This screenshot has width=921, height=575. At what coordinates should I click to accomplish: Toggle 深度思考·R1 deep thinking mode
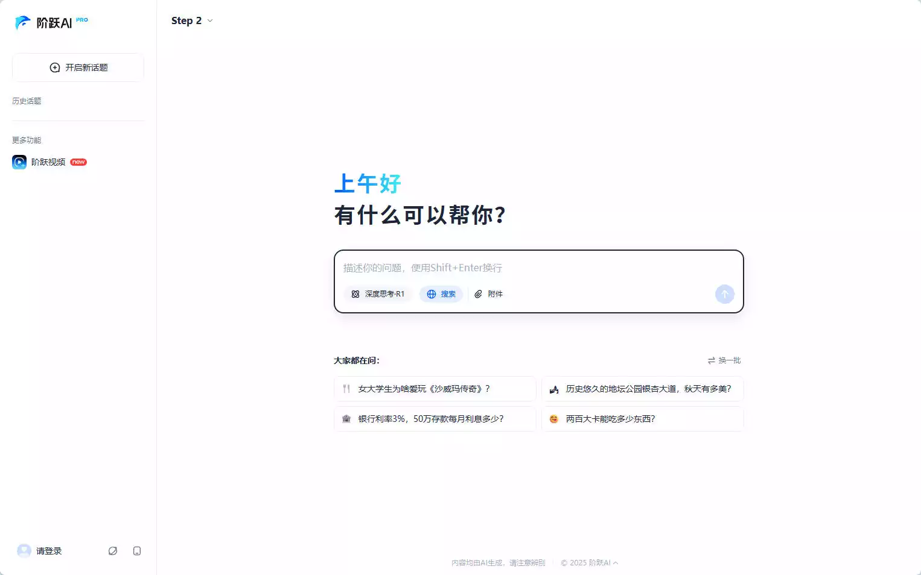[x=378, y=294]
